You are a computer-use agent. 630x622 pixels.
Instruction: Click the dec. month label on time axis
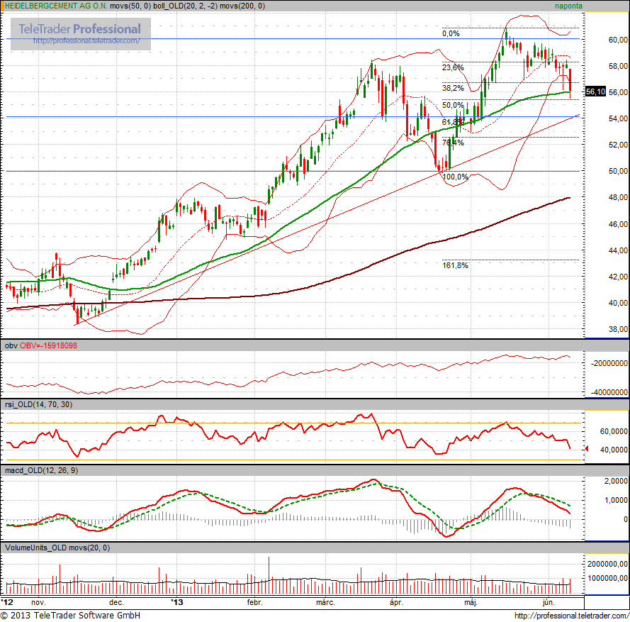[116, 602]
